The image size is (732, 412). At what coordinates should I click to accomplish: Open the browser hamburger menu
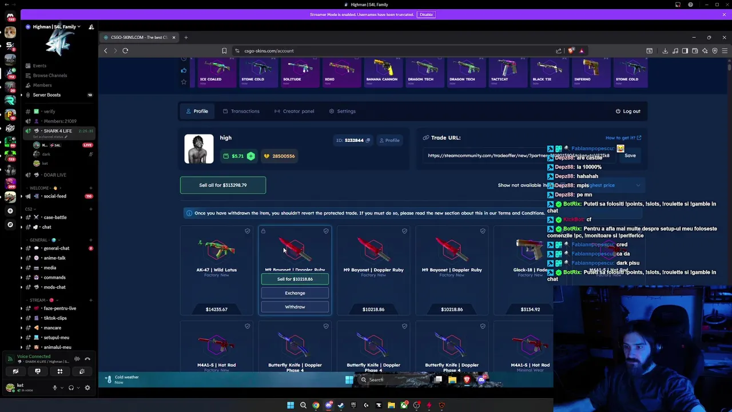[724, 51]
